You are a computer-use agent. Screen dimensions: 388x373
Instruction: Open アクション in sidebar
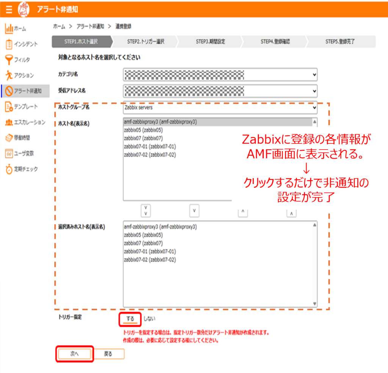tap(24, 75)
